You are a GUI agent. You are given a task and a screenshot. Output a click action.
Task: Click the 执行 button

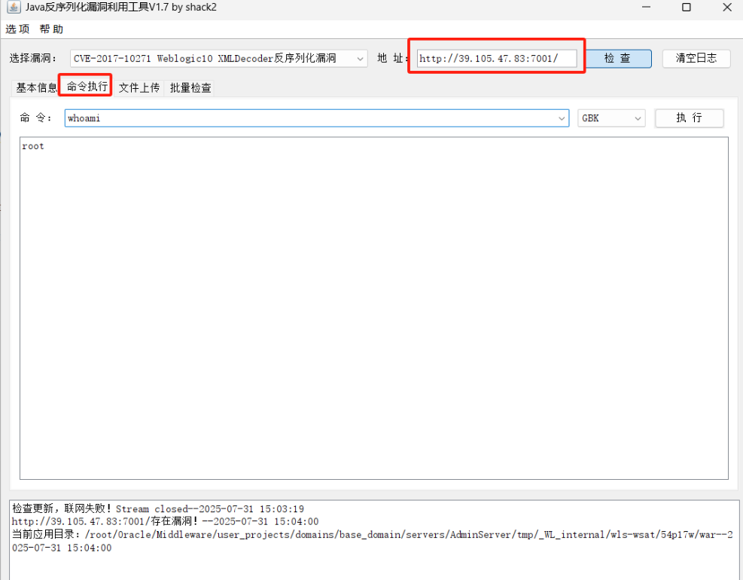689,118
